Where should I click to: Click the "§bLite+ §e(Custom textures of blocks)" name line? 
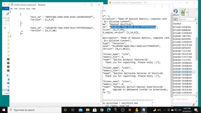tap(133, 73)
